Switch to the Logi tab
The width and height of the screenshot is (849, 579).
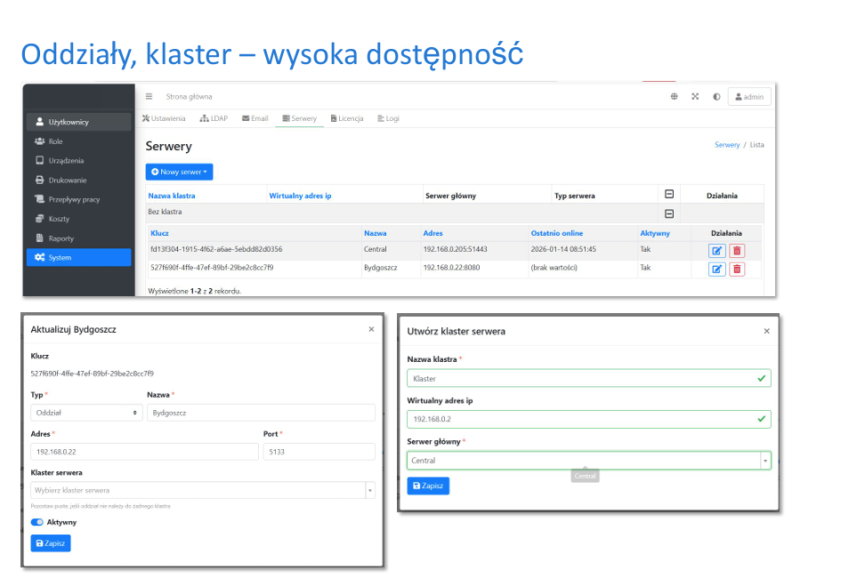388,118
